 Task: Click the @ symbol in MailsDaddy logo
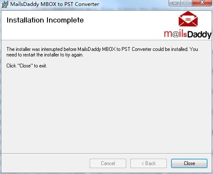coord(175,34)
